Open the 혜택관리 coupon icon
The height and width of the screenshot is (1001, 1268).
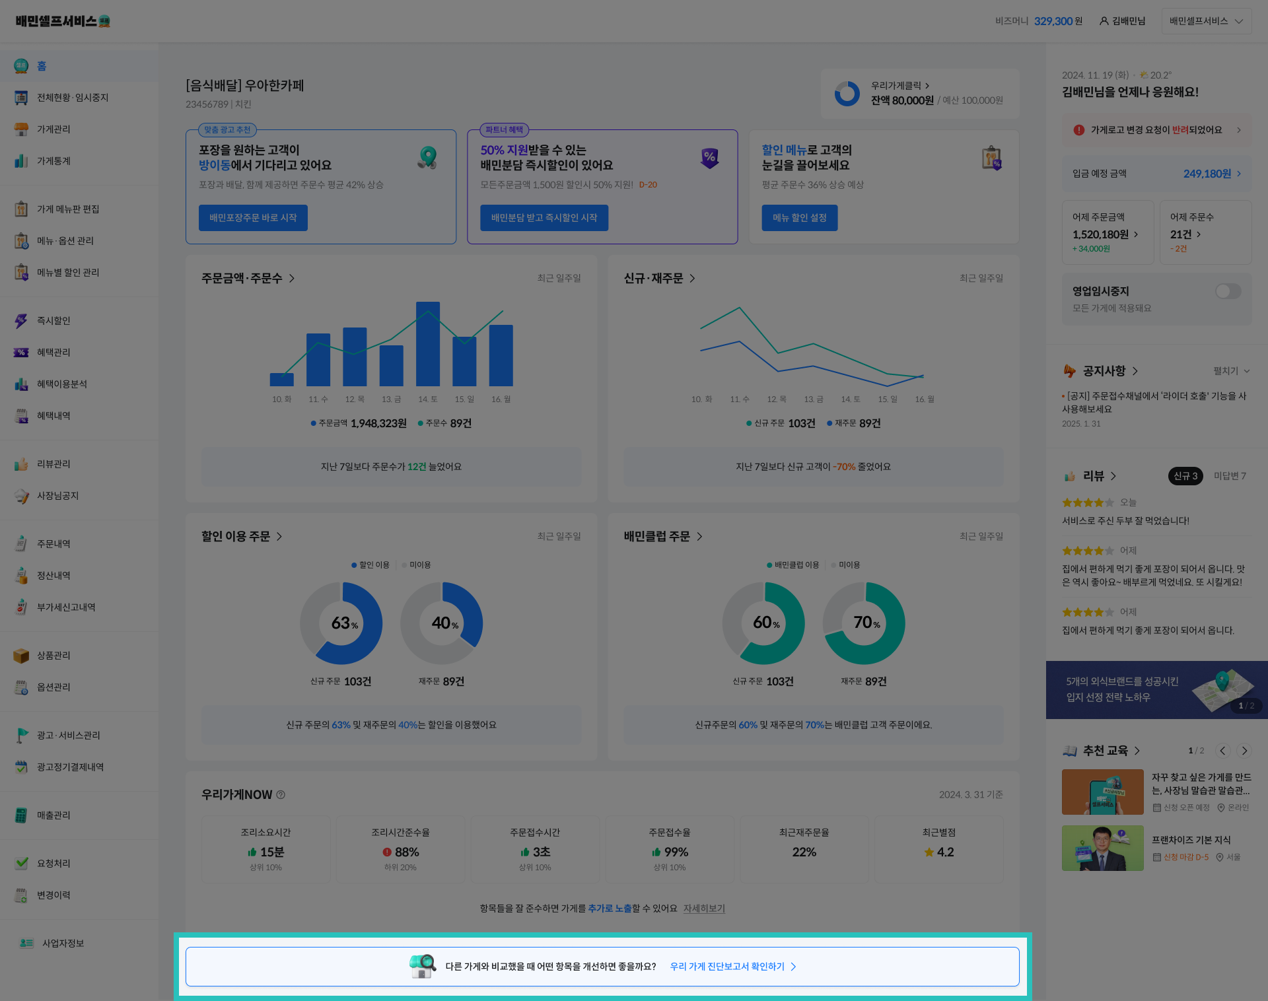point(21,353)
